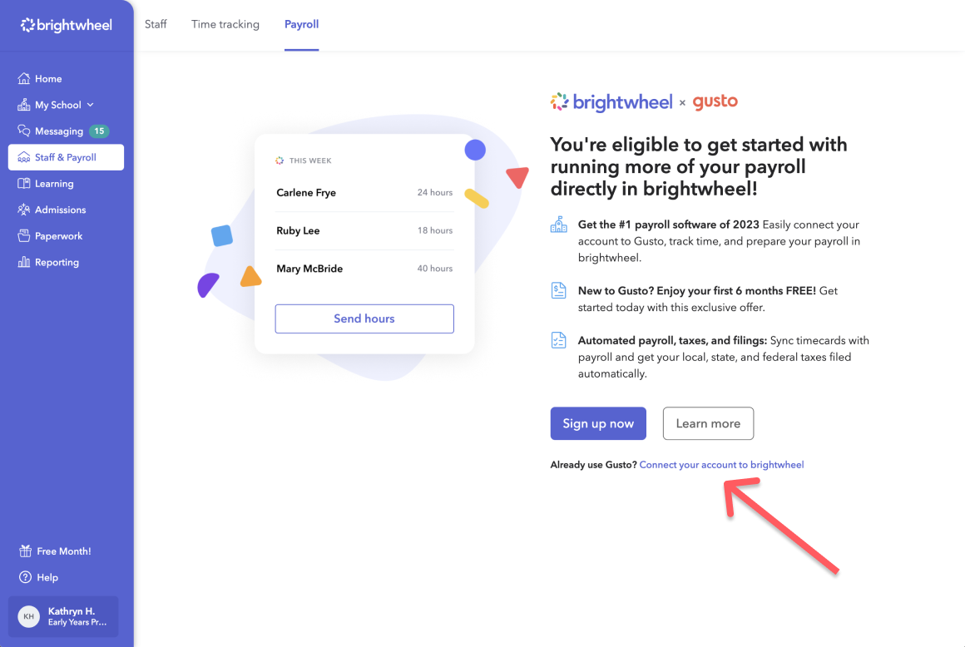Click the Learning book icon
The image size is (965, 647).
[24, 183]
